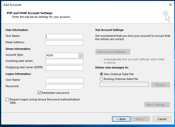Click the Browse button
Viewport: 175px width, 127px height.
pyautogui.click(x=160, y=85)
